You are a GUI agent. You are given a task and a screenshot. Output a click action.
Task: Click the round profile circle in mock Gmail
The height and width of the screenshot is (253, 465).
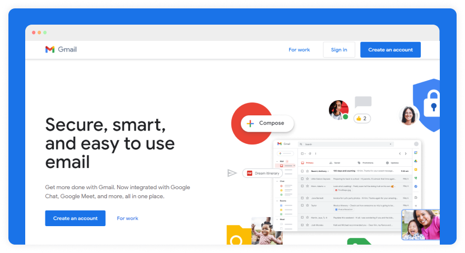tap(416, 144)
